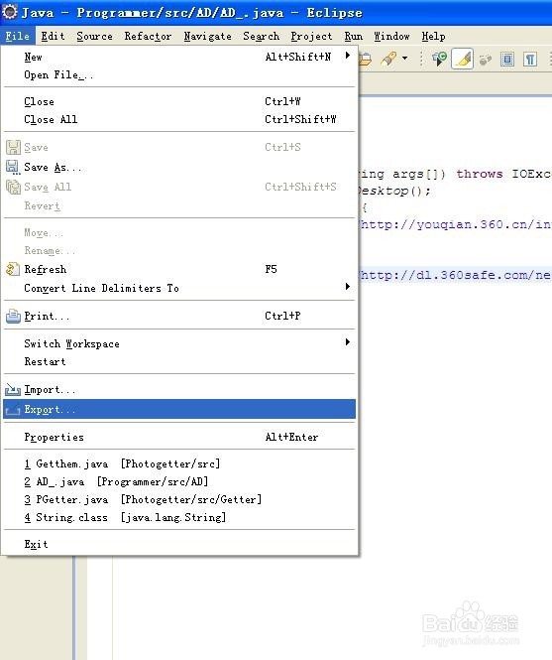This screenshot has height=660, width=552.
Task: Click the Eclipse logo in title bar
Action: (9, 11)
